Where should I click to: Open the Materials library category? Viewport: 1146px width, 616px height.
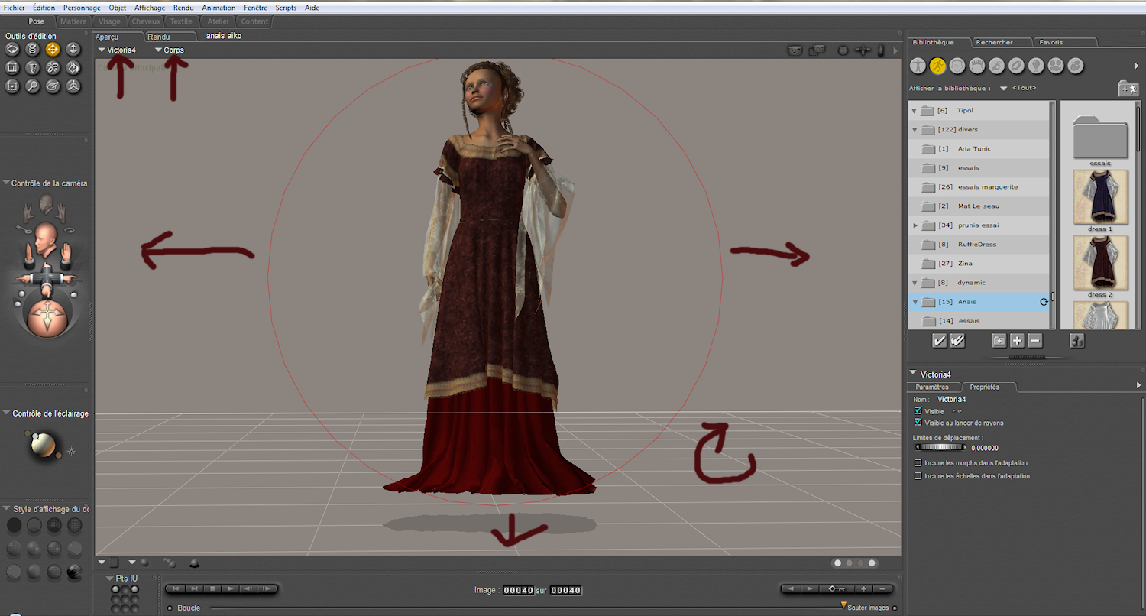(1076, 66)
